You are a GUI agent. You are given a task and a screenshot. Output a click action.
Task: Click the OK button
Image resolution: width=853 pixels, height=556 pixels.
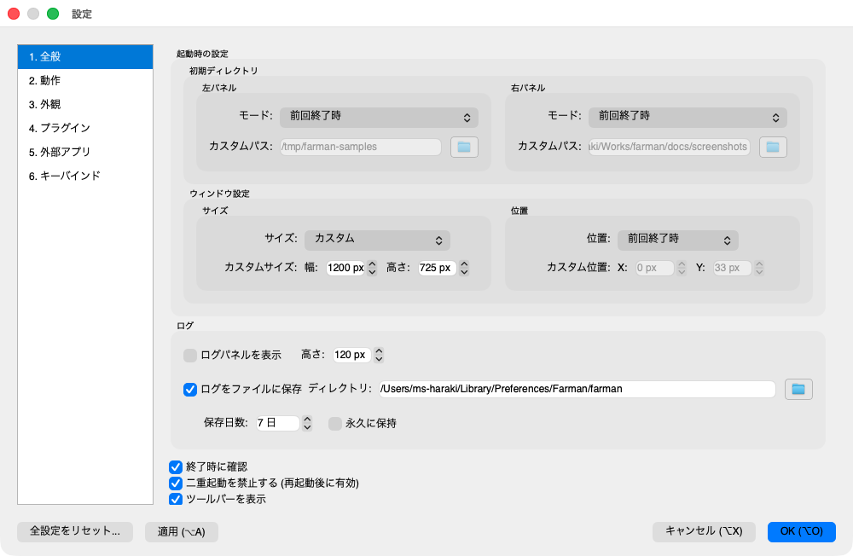click(801, 531)
